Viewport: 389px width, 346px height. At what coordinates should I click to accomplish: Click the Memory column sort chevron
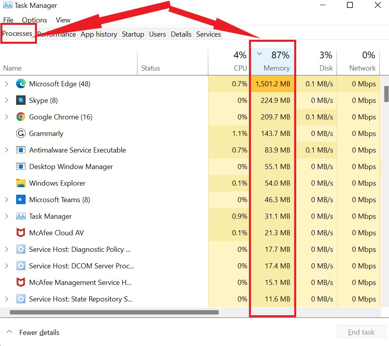(259, 54)
